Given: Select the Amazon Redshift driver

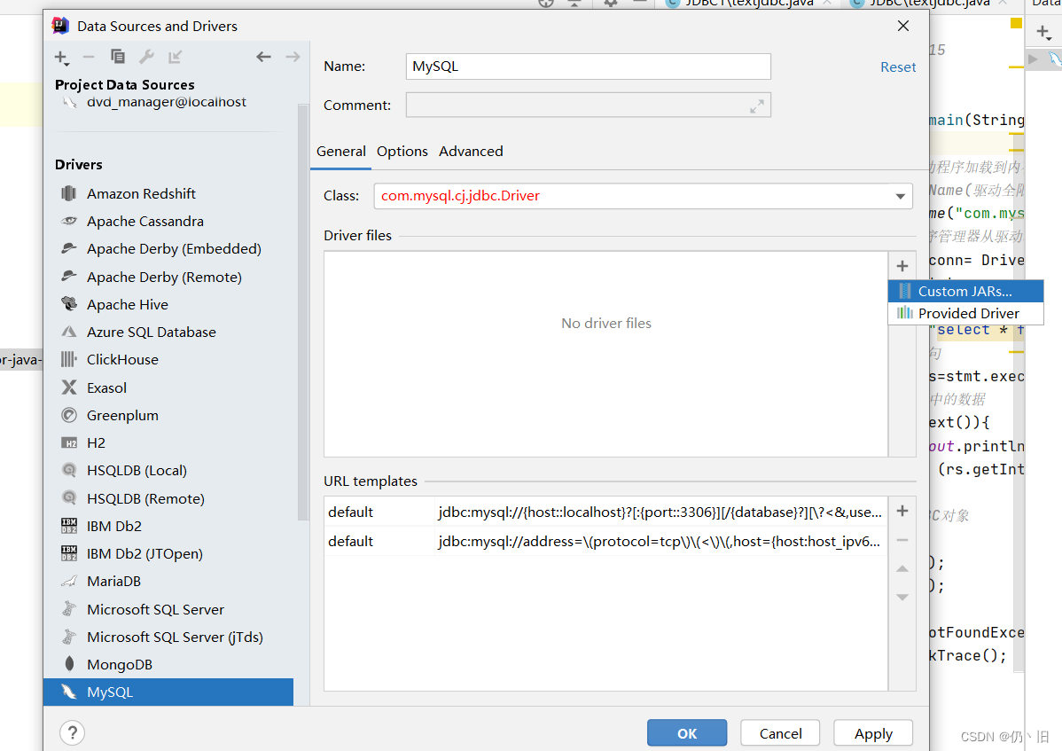Looking at the screenshot, I should tap(168, 193).
